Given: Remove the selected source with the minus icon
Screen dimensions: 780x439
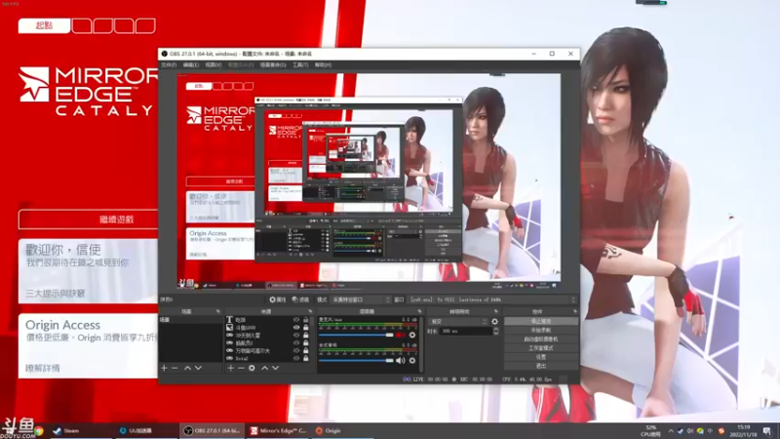Looking at the screenshot, I should [241, 368].
